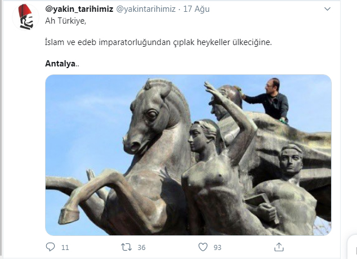Viewport: 357px width, 259px height.
Task: Like the tweet with the heart icon
Action: 203,247
